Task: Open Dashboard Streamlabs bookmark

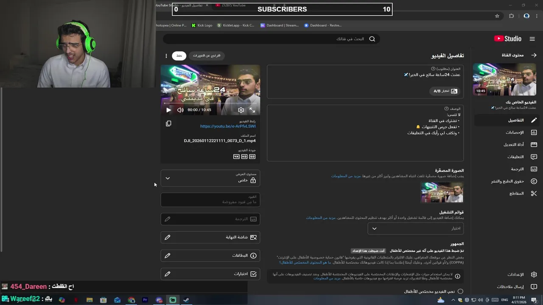Action: pos(280,25)
